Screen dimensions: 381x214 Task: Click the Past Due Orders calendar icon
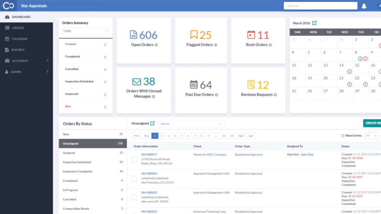coord(193,85)
